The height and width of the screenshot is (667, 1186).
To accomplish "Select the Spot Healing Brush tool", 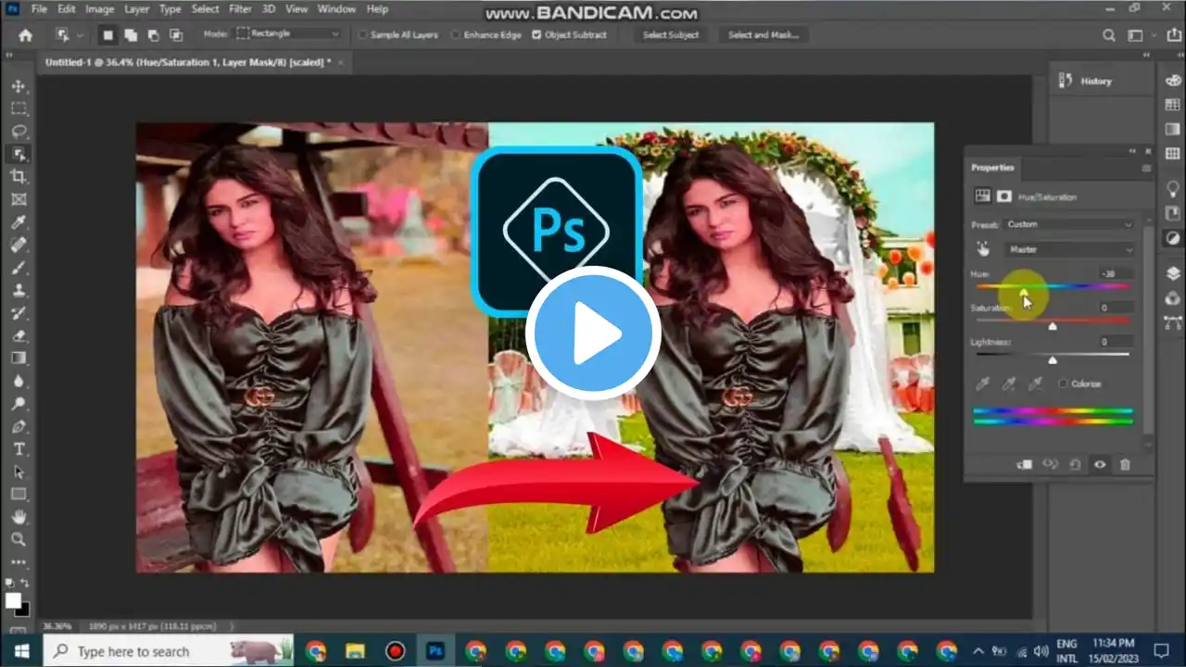I will pos(19,245).
